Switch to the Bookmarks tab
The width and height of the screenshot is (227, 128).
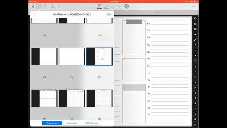(72, 123)
